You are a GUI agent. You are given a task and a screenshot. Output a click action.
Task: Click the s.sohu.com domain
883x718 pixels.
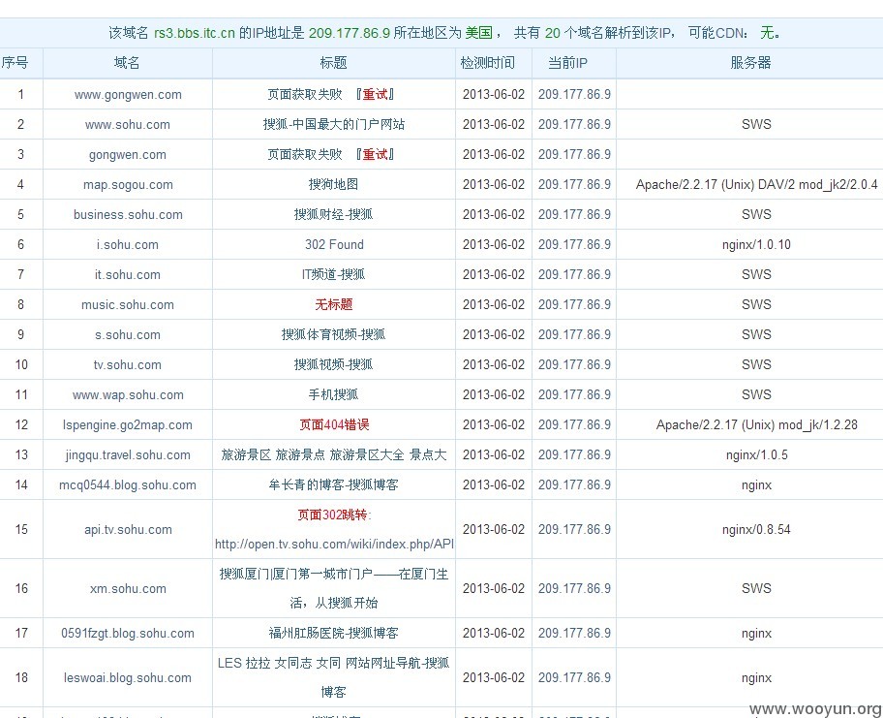[x=128, y=334]
